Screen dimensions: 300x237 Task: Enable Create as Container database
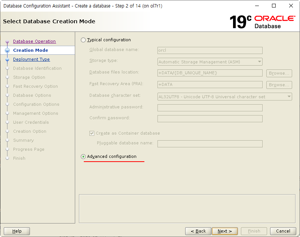(92, 133)
